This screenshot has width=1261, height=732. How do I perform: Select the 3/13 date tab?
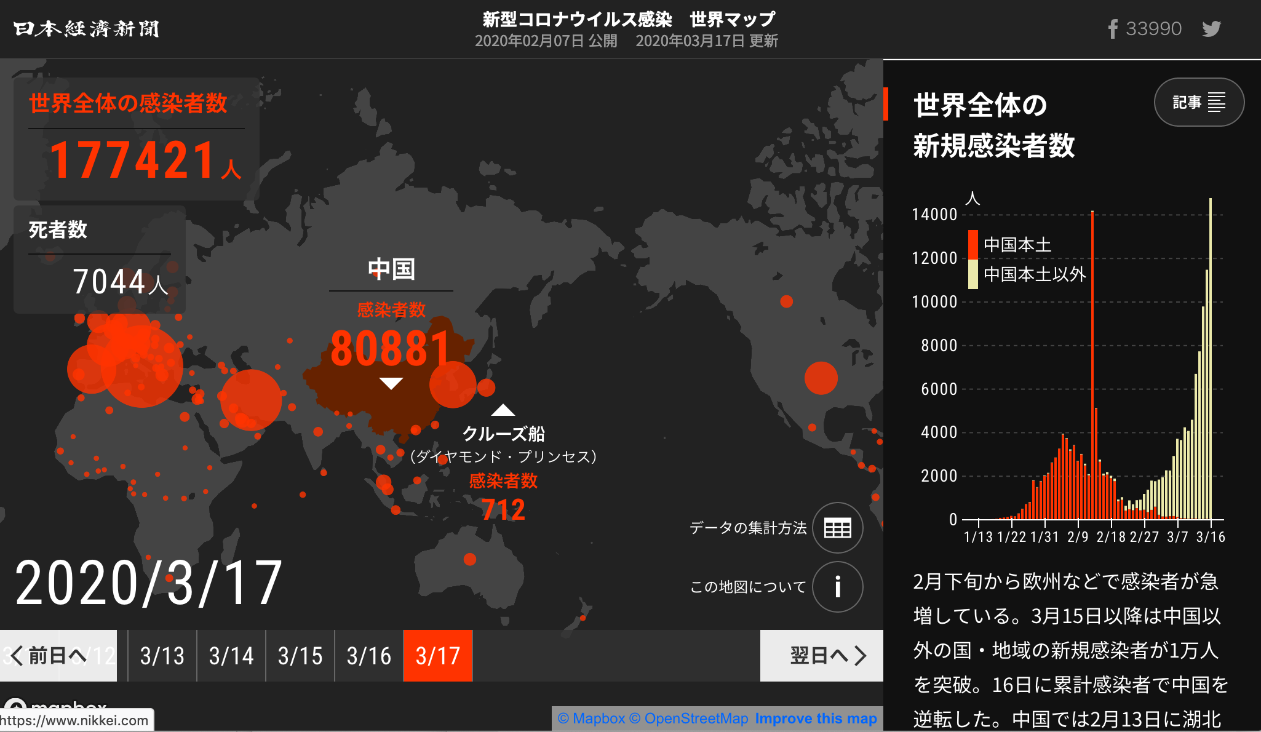coord(162,656)
